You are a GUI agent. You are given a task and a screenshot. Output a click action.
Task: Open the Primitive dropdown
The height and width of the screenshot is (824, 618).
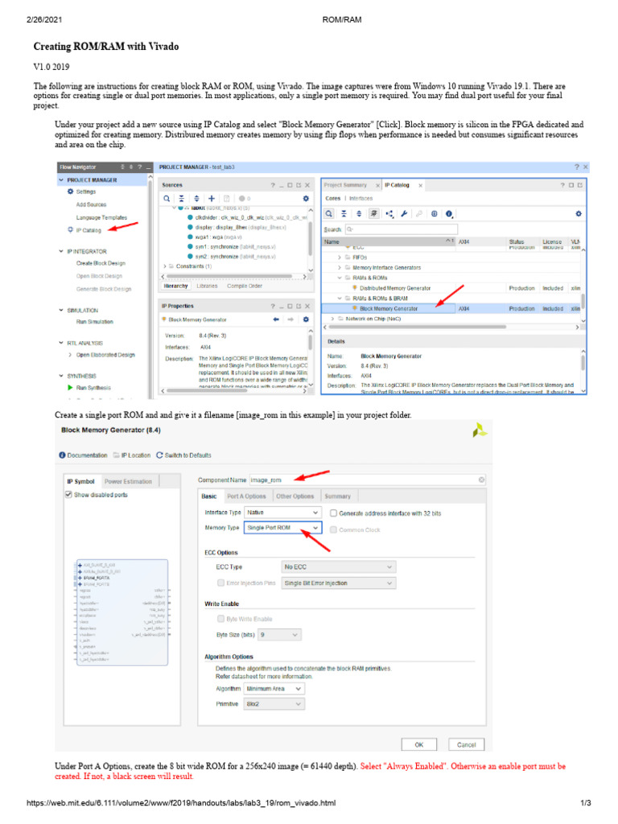click(274, 704)
